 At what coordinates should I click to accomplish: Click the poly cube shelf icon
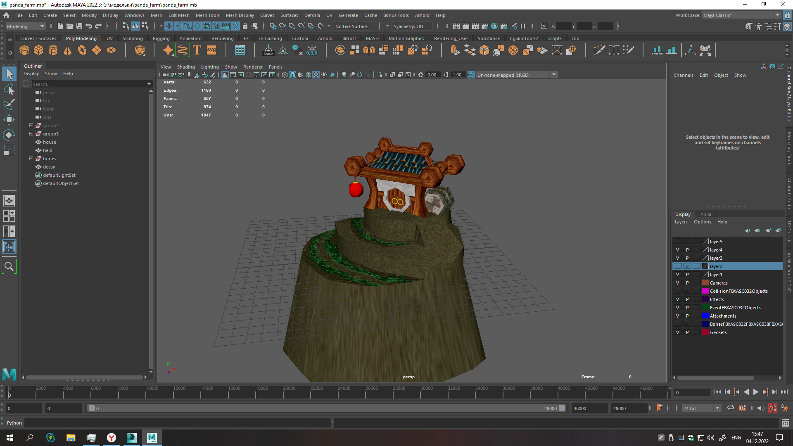click(x=39, y=50)
